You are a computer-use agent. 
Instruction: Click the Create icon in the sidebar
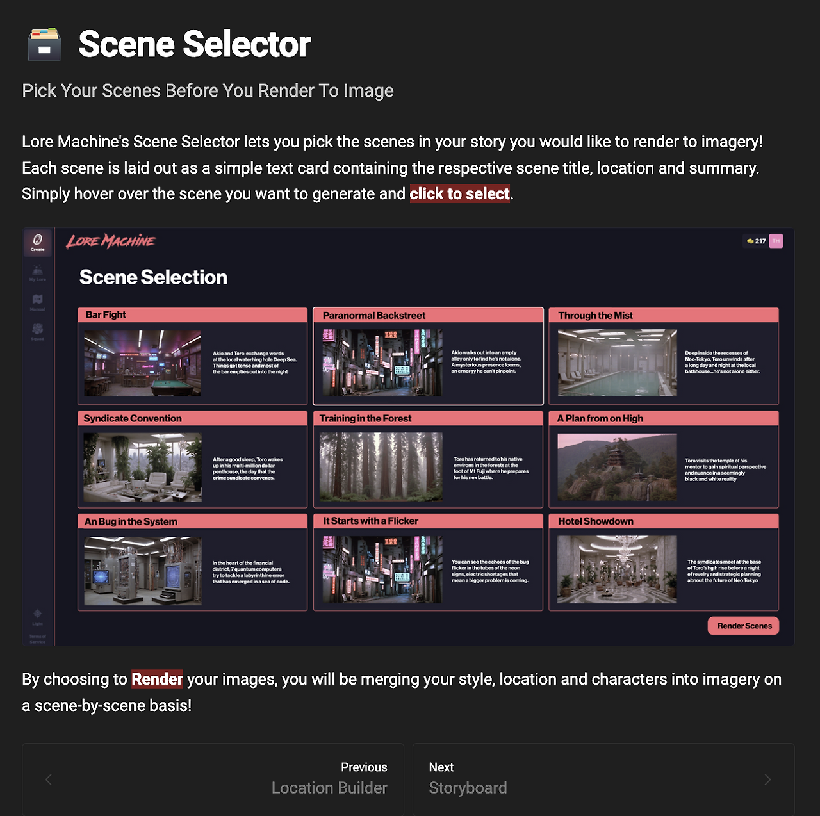pos(38,243)
